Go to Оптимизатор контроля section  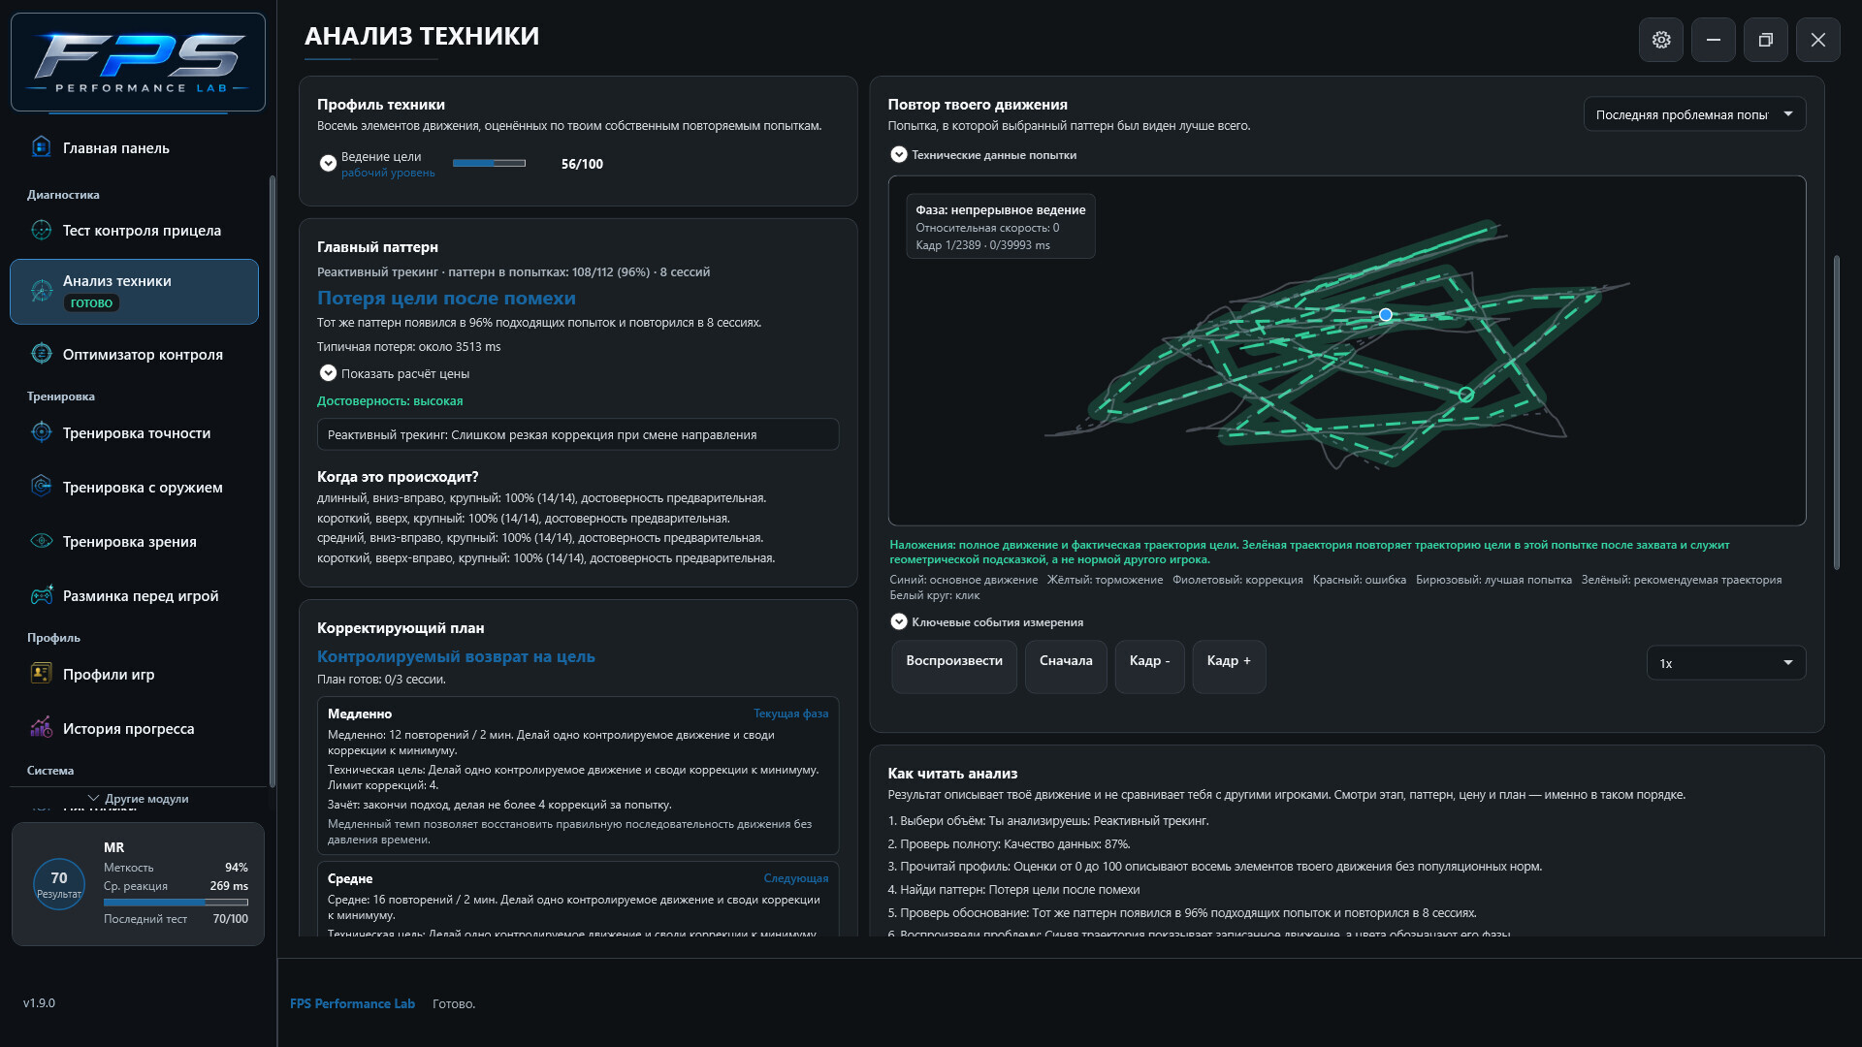(x=143, y=354)
